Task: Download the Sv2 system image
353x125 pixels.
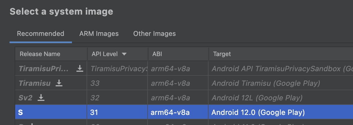Action: tap(41, 98)
